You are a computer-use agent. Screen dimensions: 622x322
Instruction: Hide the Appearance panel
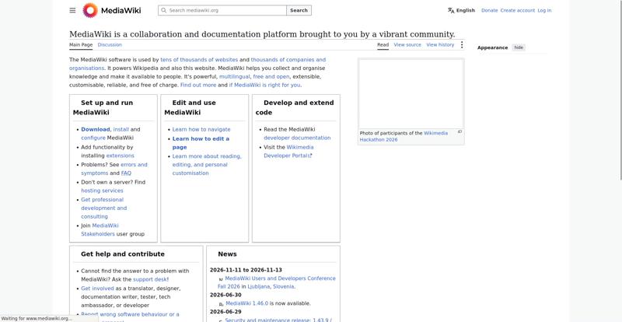pyautogui.click(x=519, y=47)
